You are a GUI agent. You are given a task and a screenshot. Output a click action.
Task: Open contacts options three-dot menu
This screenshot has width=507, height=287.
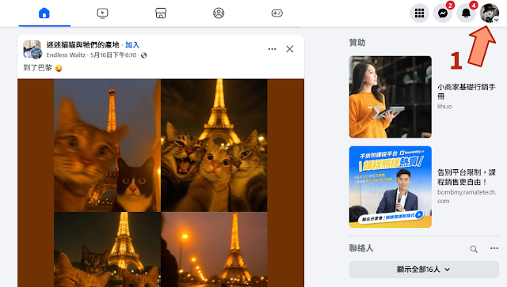coord(494,248)
